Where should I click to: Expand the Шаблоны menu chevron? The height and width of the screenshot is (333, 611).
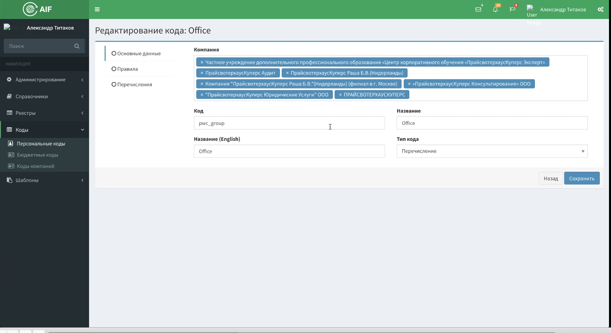pyautogui.click(x=83, y=180)
